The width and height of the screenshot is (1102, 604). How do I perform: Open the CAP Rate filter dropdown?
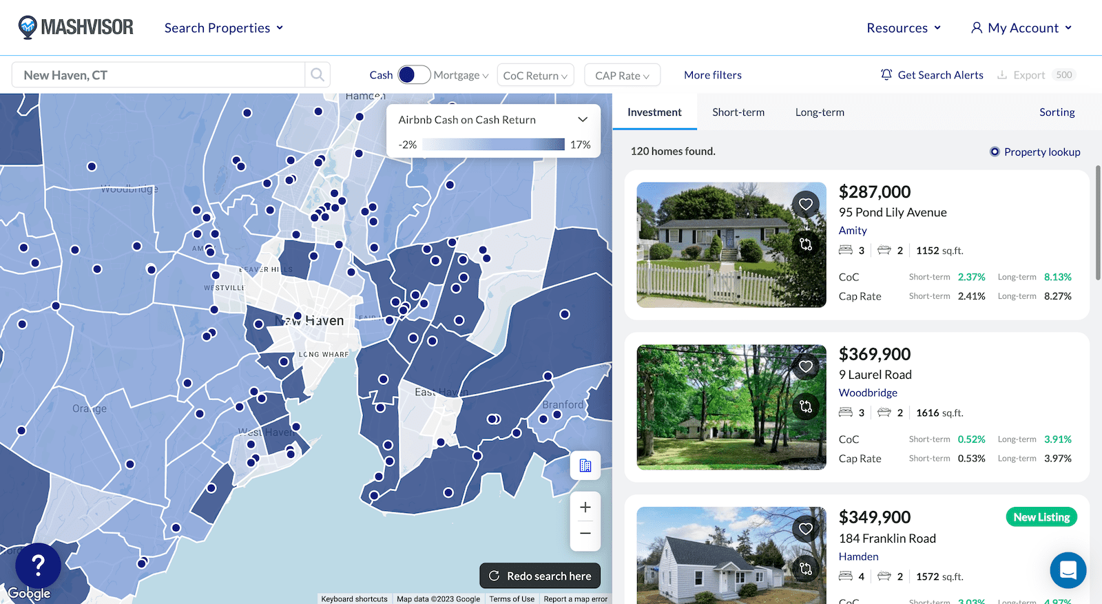point(622,76)
